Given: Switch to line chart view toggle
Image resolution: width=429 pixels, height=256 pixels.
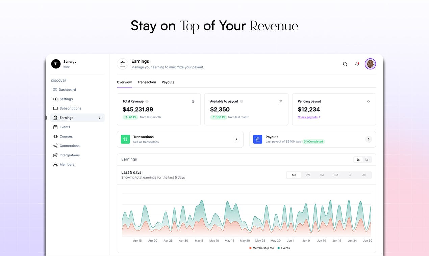Looking at the screenshot, I should [x=358, y=160].
